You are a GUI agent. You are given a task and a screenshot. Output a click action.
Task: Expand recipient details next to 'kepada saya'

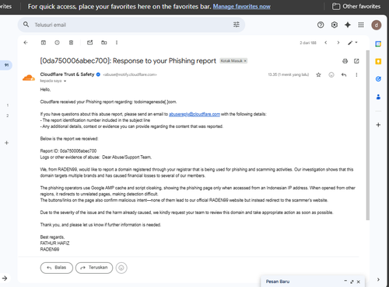(x=65, y=81)
